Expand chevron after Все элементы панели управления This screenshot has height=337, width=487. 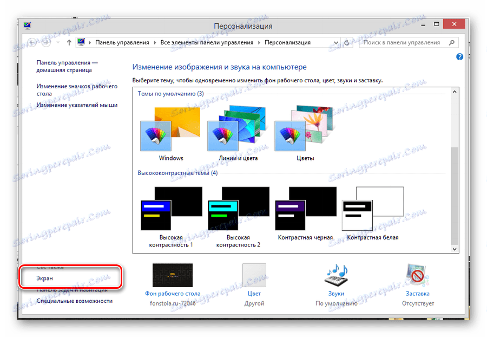point(259,43)
